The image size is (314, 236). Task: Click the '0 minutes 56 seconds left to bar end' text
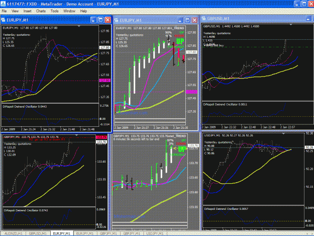click(136, 139)
